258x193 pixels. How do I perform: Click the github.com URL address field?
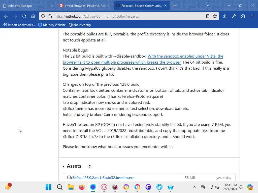[129, 16]
